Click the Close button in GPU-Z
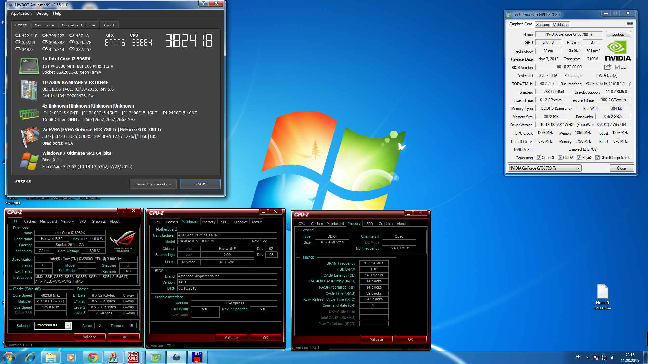 pyautogui.click(x=621, y=168)
